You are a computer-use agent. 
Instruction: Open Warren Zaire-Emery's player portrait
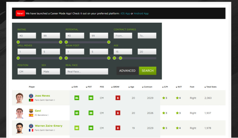(x=19, y=128)
